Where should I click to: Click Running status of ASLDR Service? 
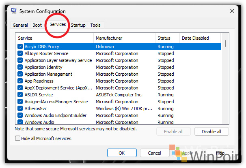click(x=166, y=95)
